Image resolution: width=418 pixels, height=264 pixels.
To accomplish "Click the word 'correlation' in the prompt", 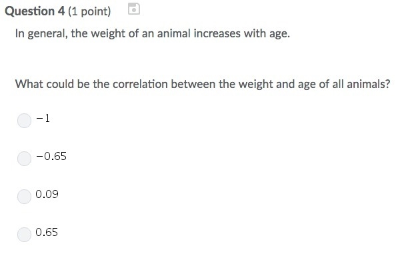I will tap(140, 84).
